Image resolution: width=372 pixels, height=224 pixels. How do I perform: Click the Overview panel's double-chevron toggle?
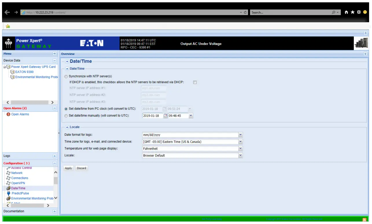tap(365, 54)
